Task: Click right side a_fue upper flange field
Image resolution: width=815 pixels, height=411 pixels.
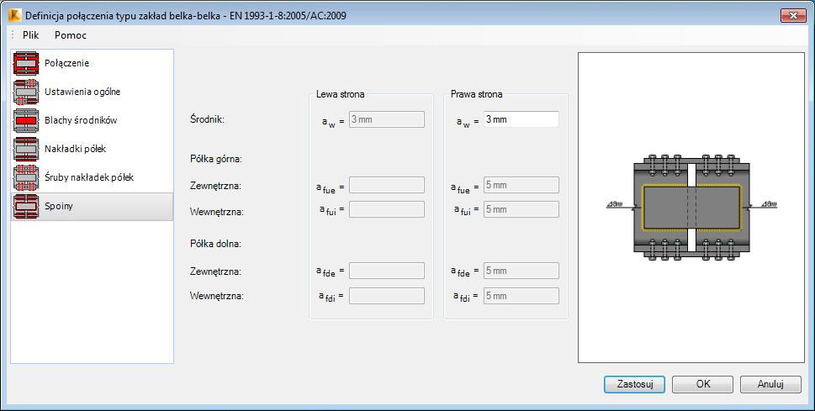Action: pyautogui.click(x=521, y=185)
